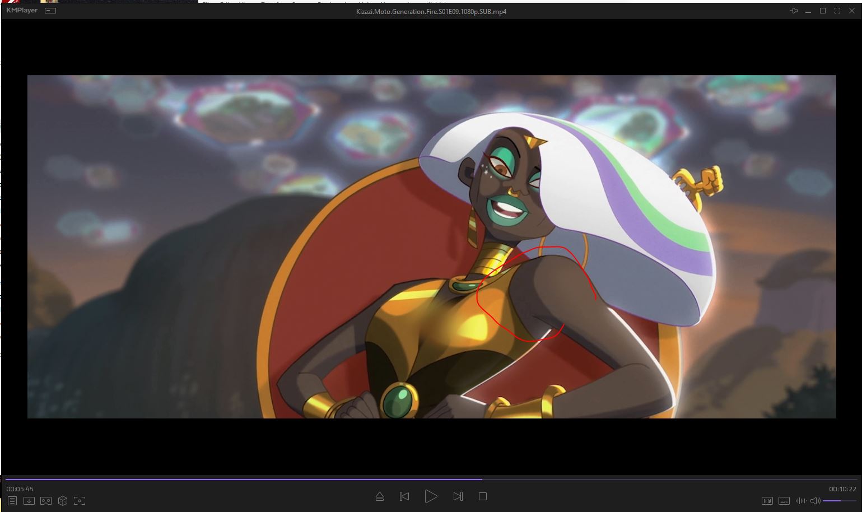Enter fullscreen mode from title bar

click(x=837, y=11)
